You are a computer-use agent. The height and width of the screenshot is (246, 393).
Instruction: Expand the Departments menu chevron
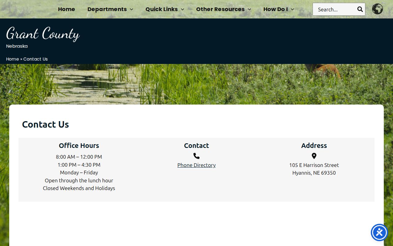(x=131, y=9)
